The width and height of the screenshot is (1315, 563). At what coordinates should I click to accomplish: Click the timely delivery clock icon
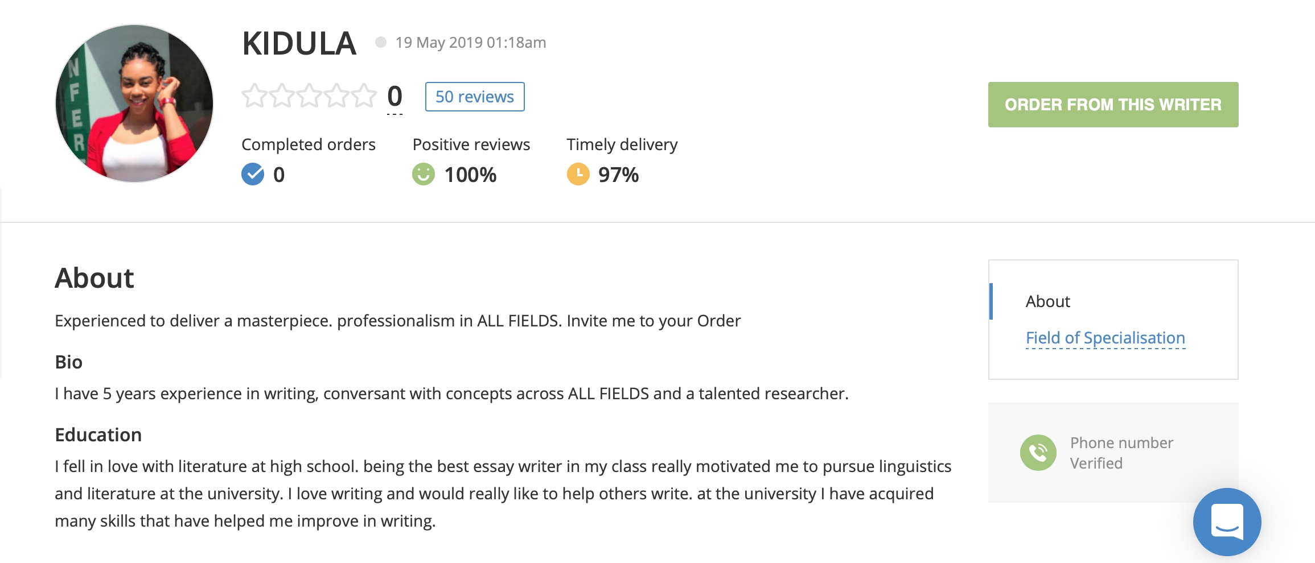(578, 174)
